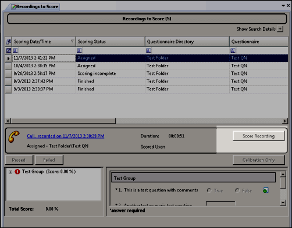Open Scoring Status filter condition icon
The width and height of the screenshot is (292, 228).
tap(79, 50)
